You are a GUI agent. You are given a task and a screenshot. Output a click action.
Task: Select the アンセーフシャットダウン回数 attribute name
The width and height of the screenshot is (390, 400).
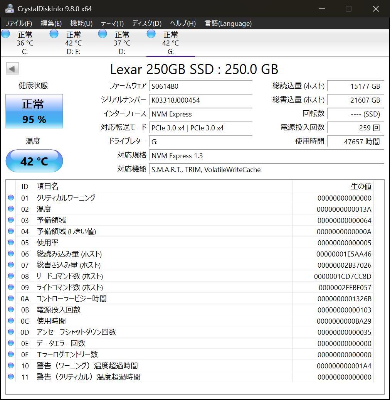[x=76, y=332]
